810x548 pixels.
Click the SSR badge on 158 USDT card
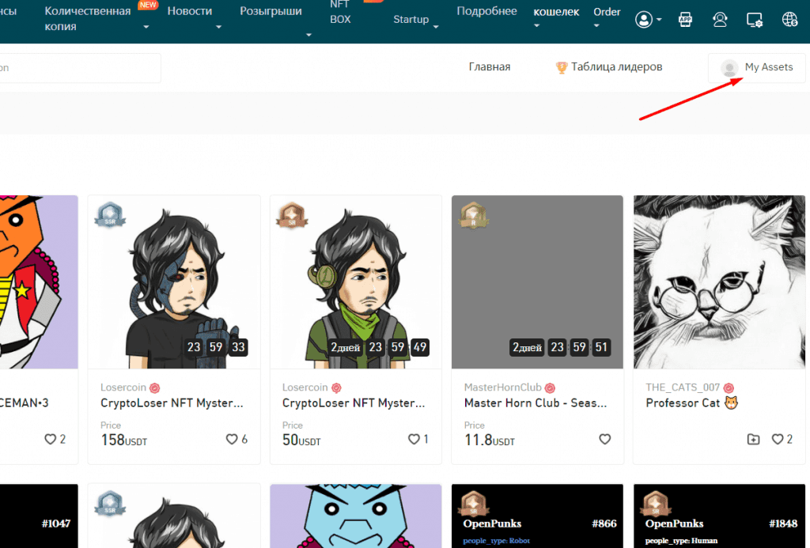pos(110,215)
